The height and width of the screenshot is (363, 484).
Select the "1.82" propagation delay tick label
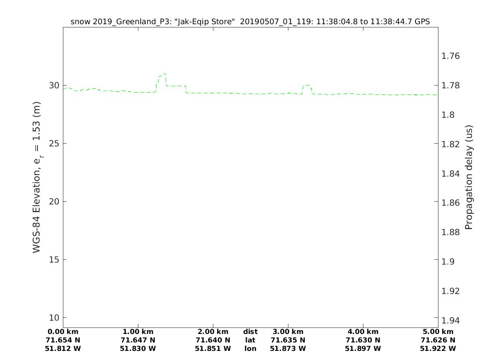pyautogui.click(x=451, y=144)
